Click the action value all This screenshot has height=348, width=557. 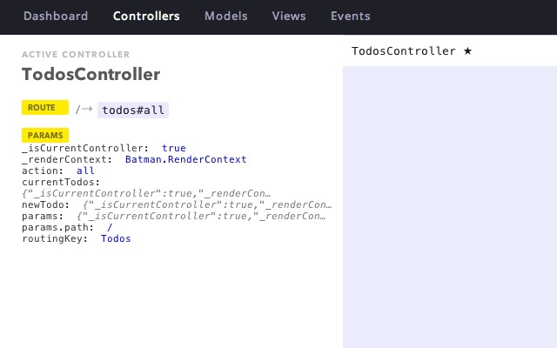85,171
